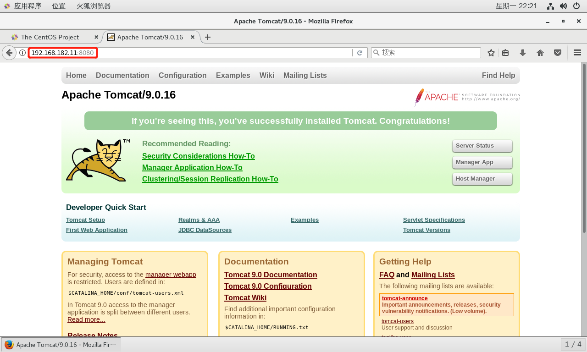
Task: Click the Find Help link
Action: coord(498,76)
